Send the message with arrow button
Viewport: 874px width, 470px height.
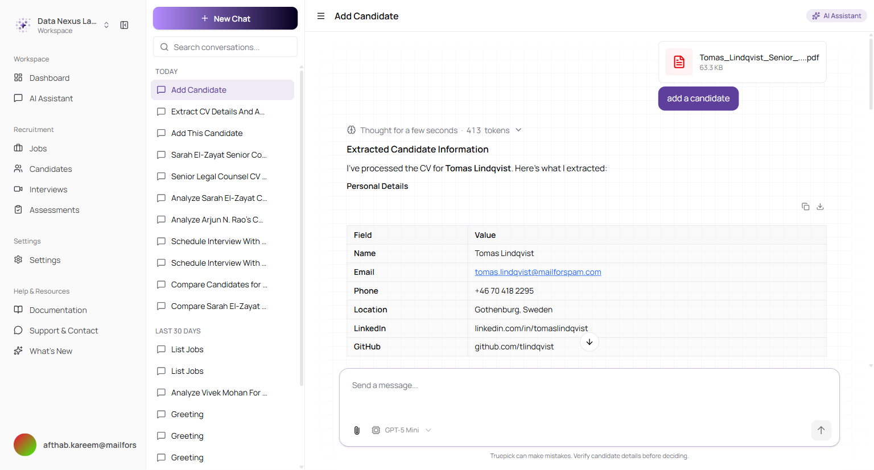821,430
